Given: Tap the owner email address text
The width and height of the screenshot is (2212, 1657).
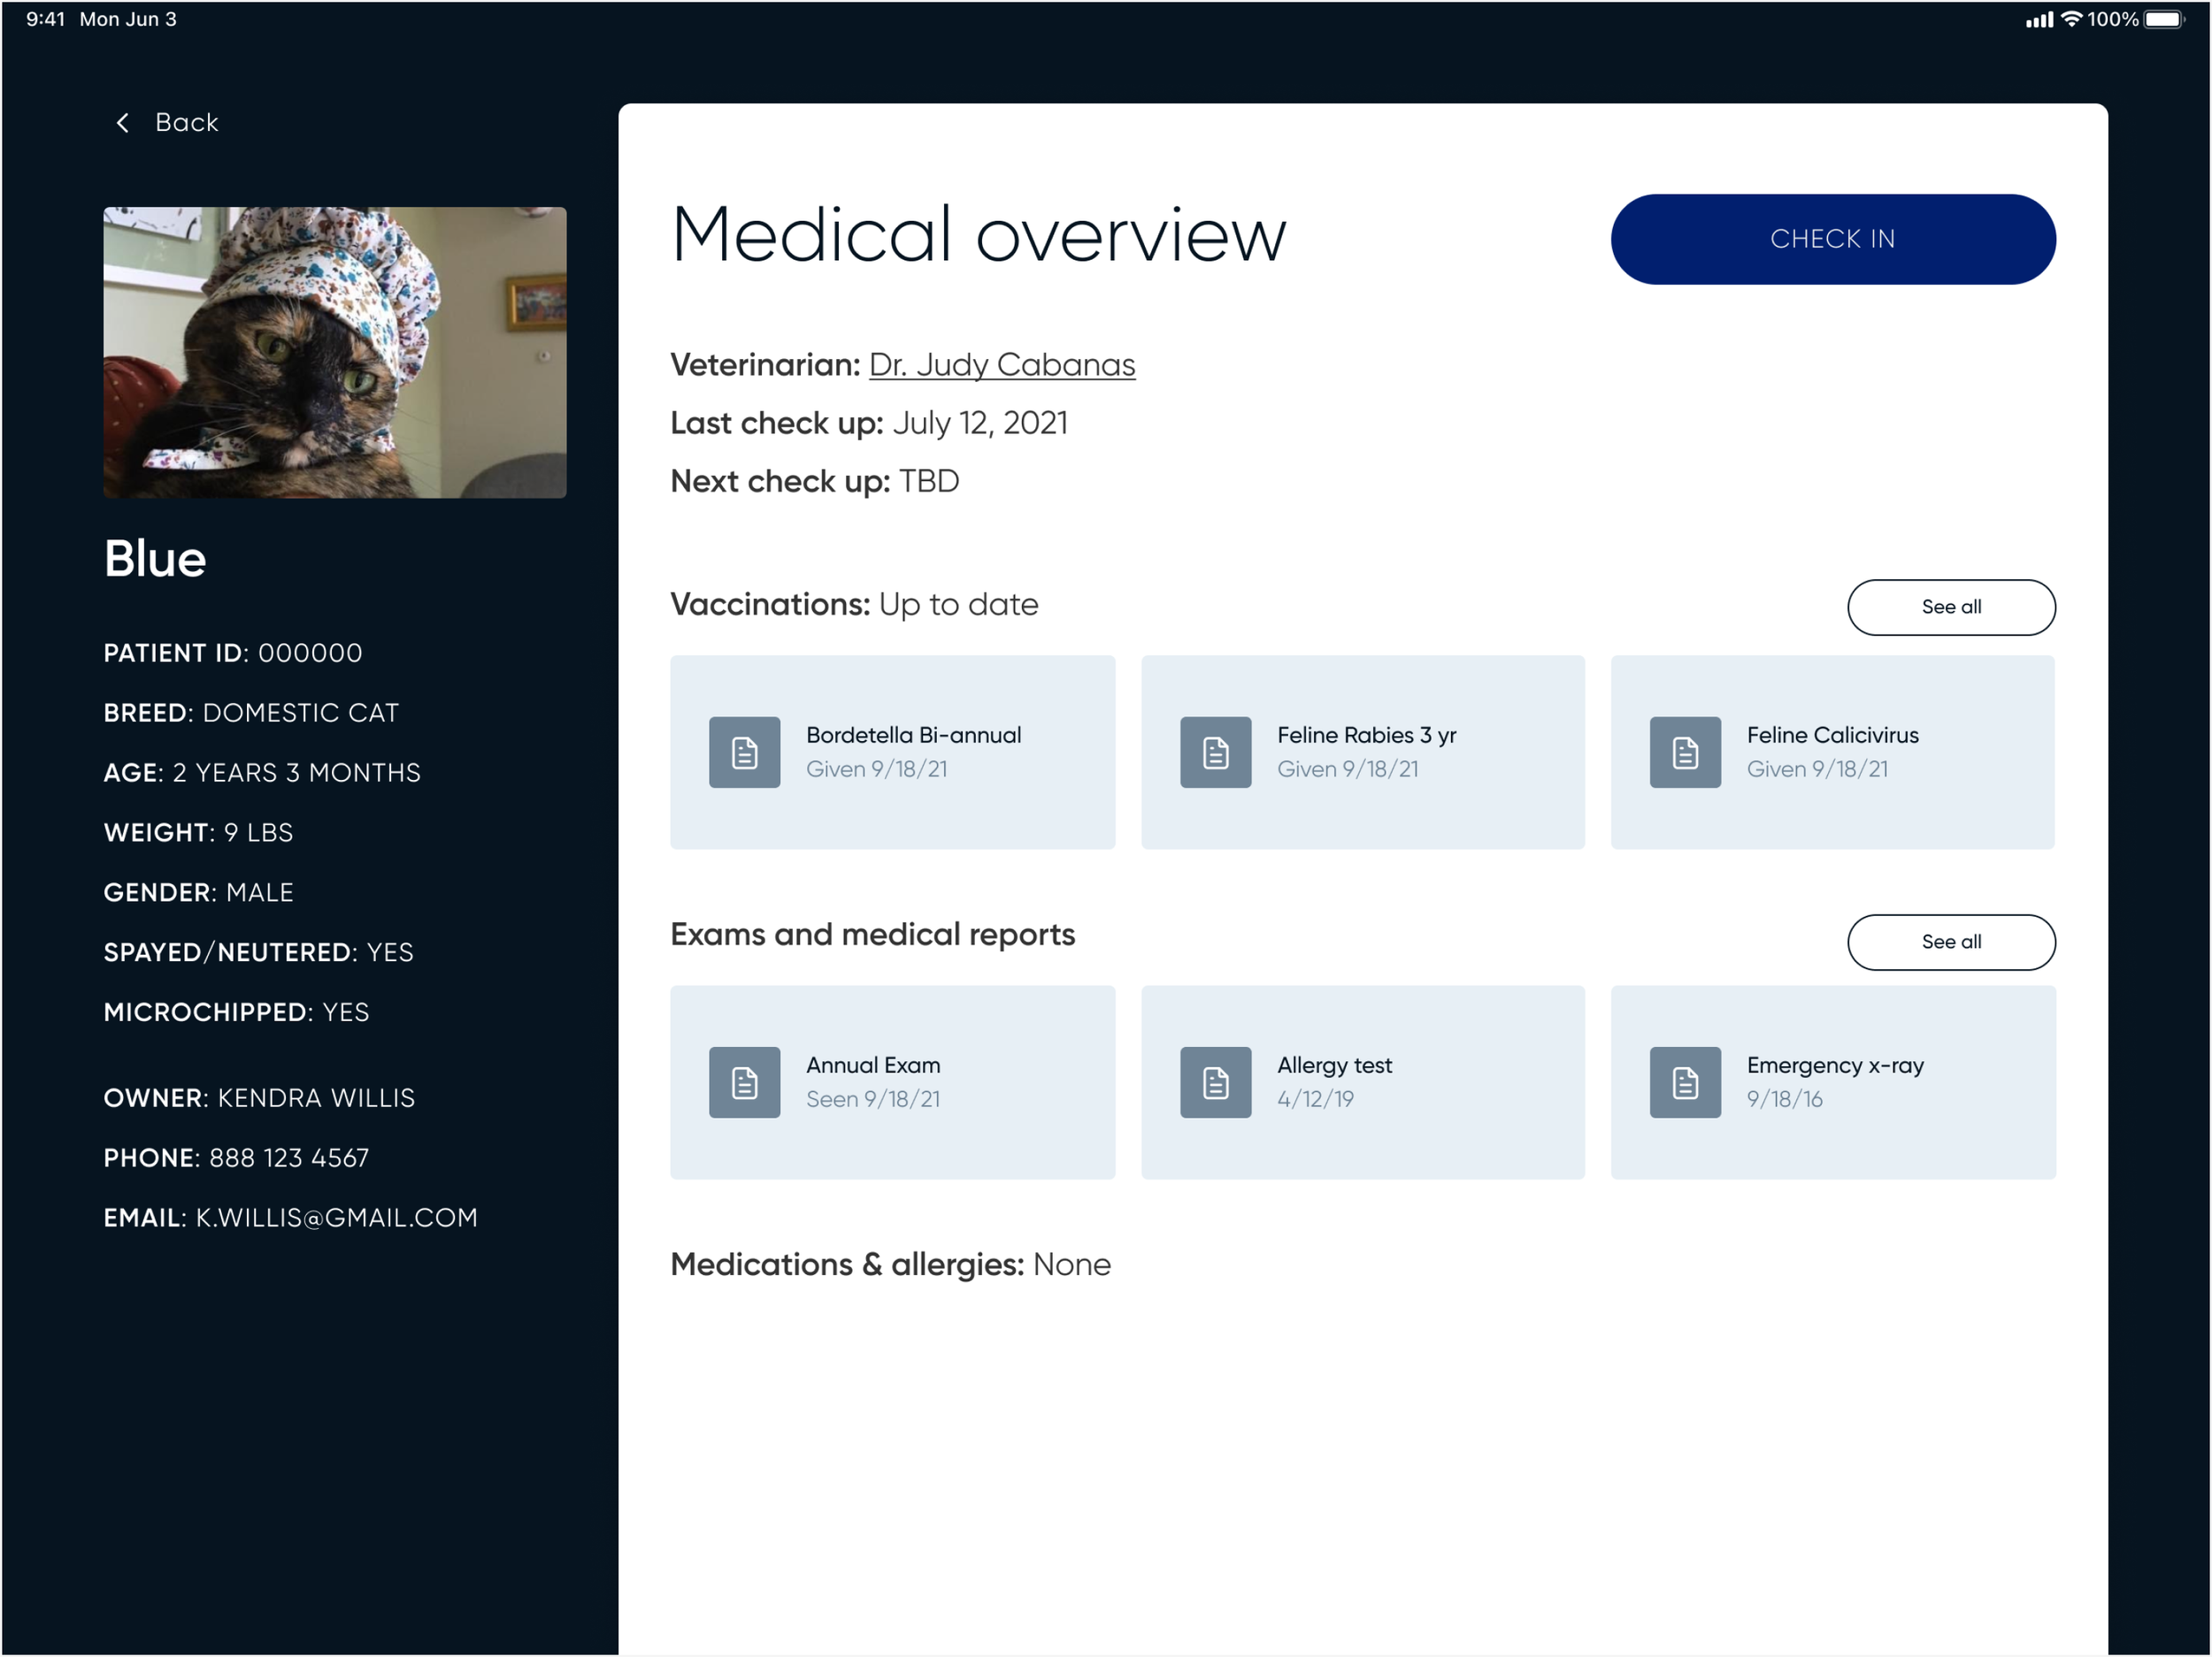Looking at the screenshot, I should 336,1218.
